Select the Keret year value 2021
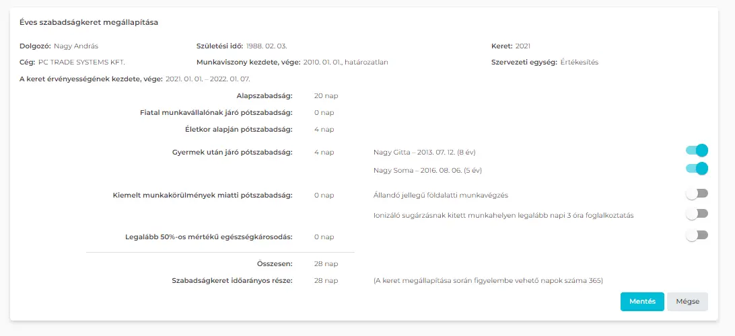 click(x=523, y=46)
